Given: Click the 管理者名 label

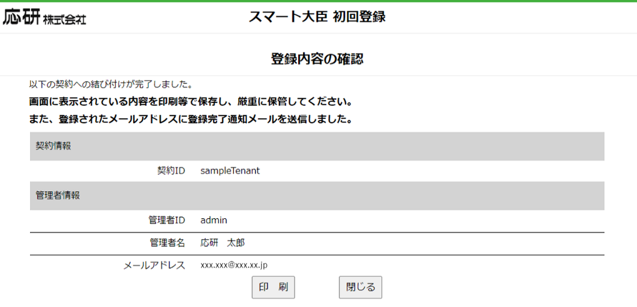Looking at the screenshot, I should [x=167, y=243].
